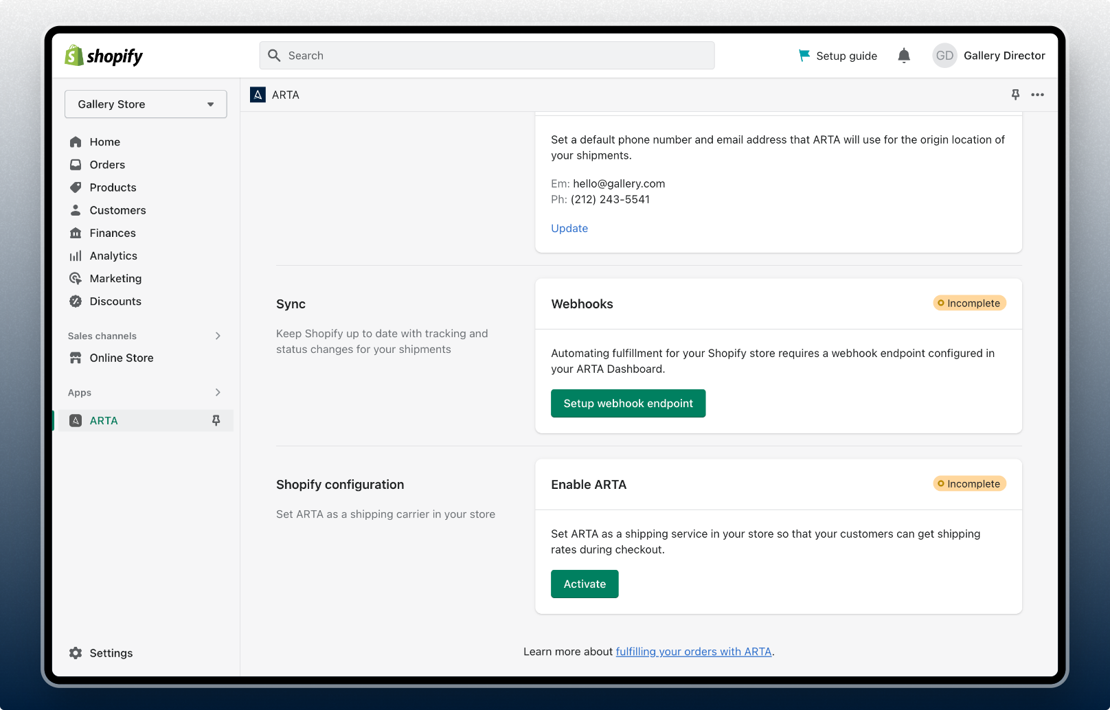Click the Shopify logo

pos(102,56)
